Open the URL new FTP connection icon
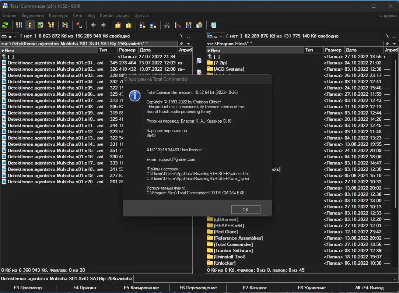Viewport: 399px width, 293px height. 153,25
